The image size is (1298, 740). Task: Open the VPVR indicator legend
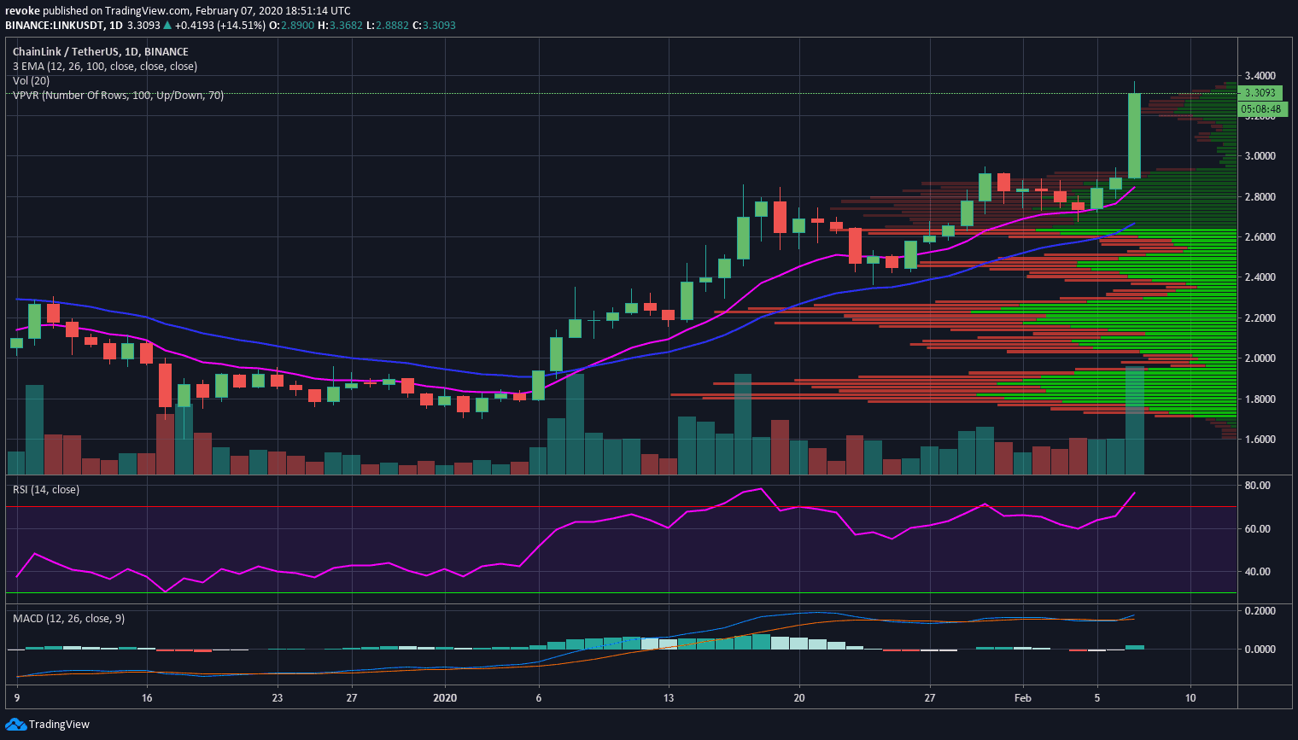click(118, 96)
